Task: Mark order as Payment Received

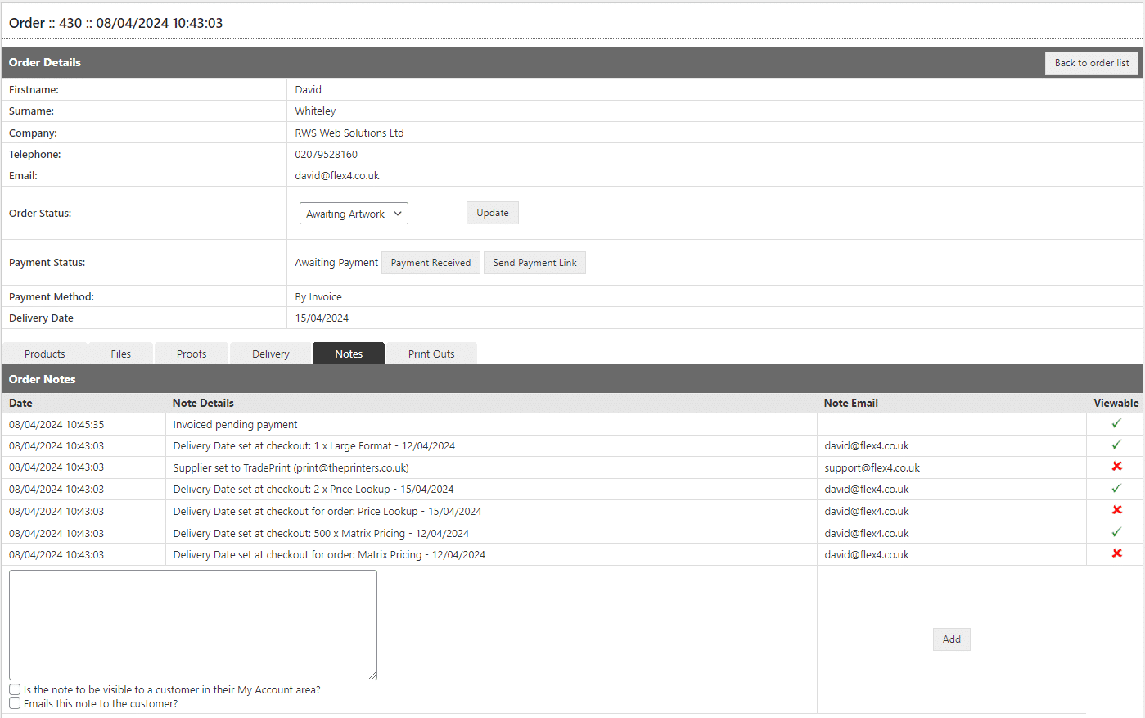Action: [x=431, y=263]
